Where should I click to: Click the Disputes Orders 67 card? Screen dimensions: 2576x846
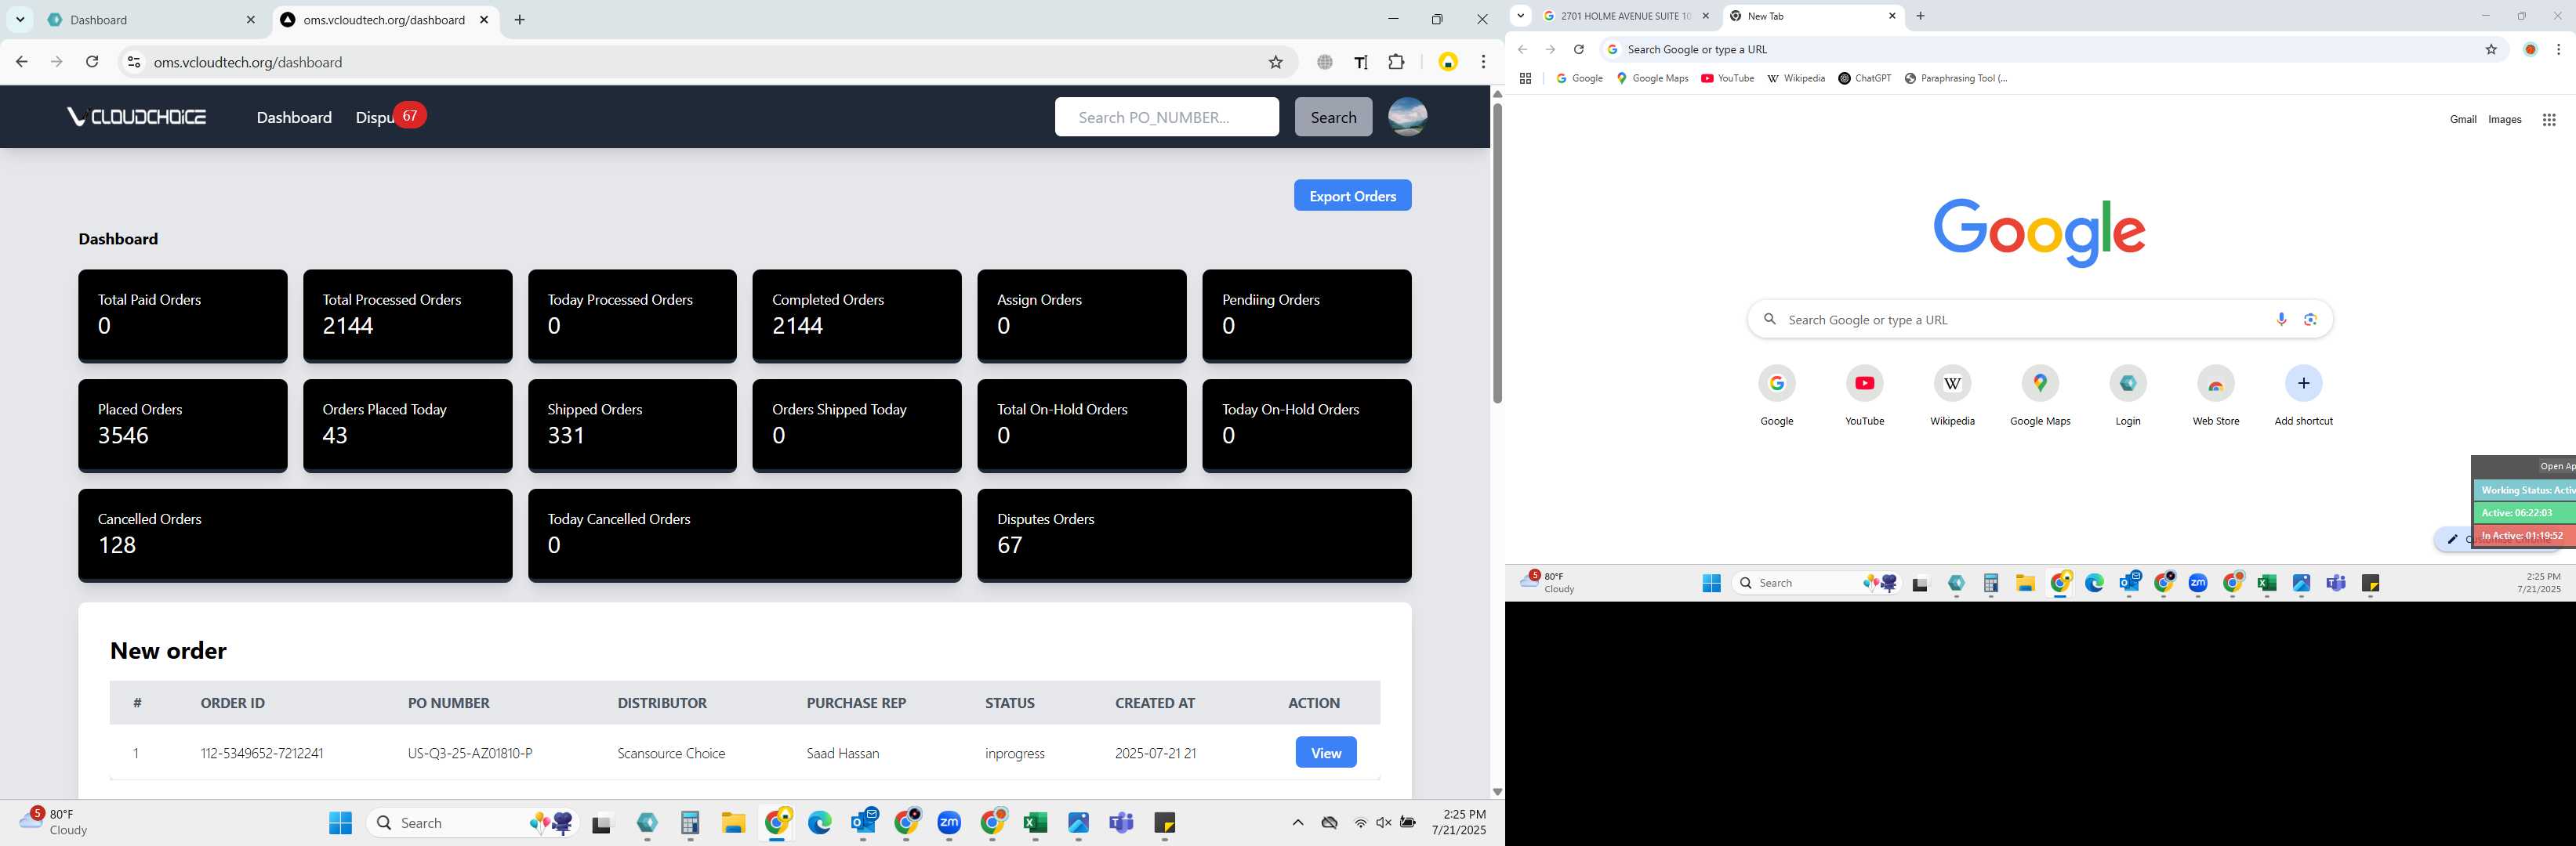pos(1194,535)
